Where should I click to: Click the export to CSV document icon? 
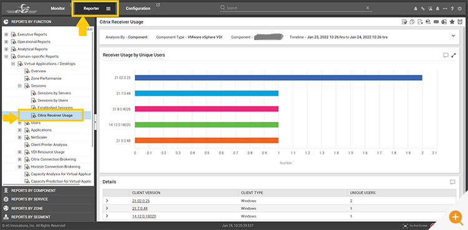[x=444, y=21]
